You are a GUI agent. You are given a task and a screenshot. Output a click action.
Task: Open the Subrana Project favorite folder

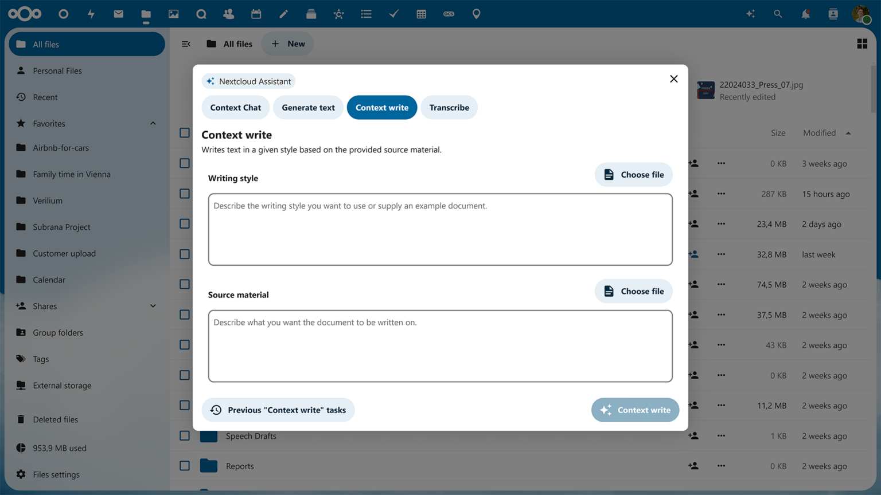(x=87, y=227)
